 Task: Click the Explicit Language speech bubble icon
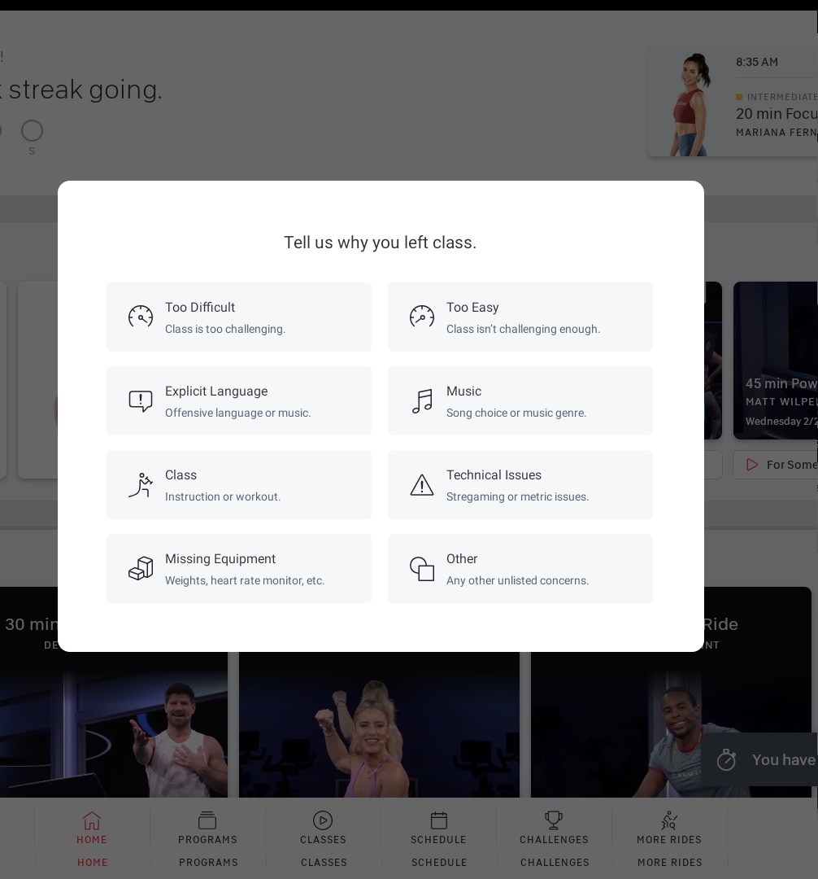pyautogui.click(x=141, y=401)
